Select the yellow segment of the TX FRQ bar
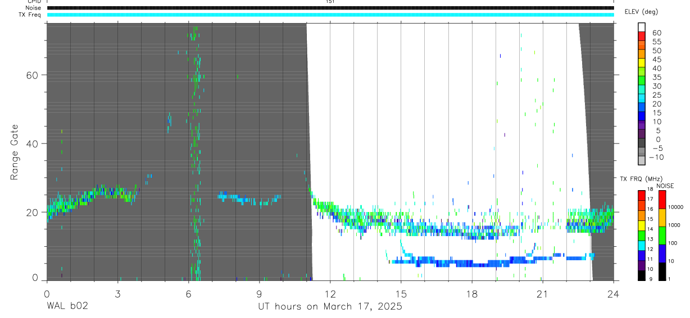Image resolution: width=690 pixels, height=318 pixels. tap(642, 225)
